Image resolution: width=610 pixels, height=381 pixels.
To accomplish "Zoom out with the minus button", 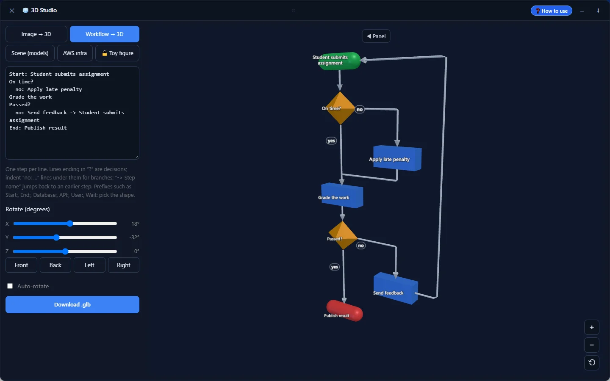I will [592, 345].
